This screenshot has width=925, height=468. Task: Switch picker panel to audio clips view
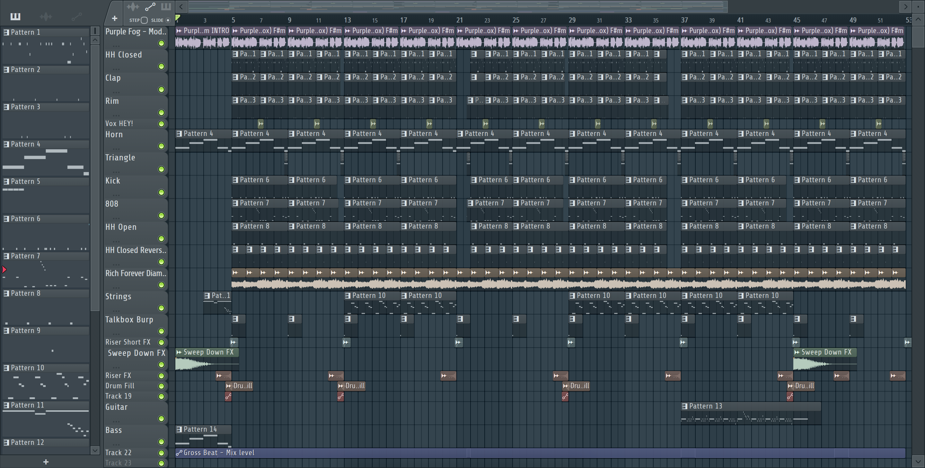pos(46,16)
